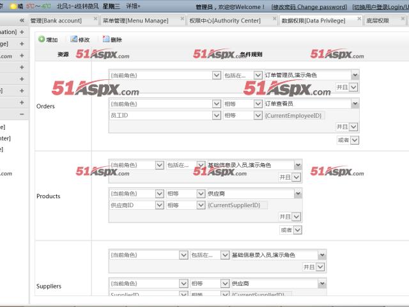409x307 pixels.
Task: Open the 员工ID field dropdown
Action: click(217, 116)
